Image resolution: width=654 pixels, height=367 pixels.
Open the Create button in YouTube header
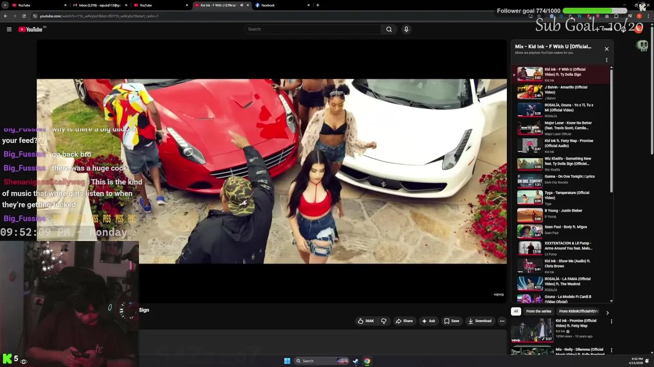click(x=604, y=29)
